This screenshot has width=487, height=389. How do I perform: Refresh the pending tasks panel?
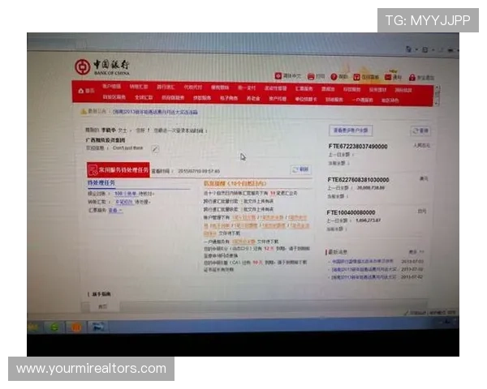pyautogui.click(x=300, y=169)
